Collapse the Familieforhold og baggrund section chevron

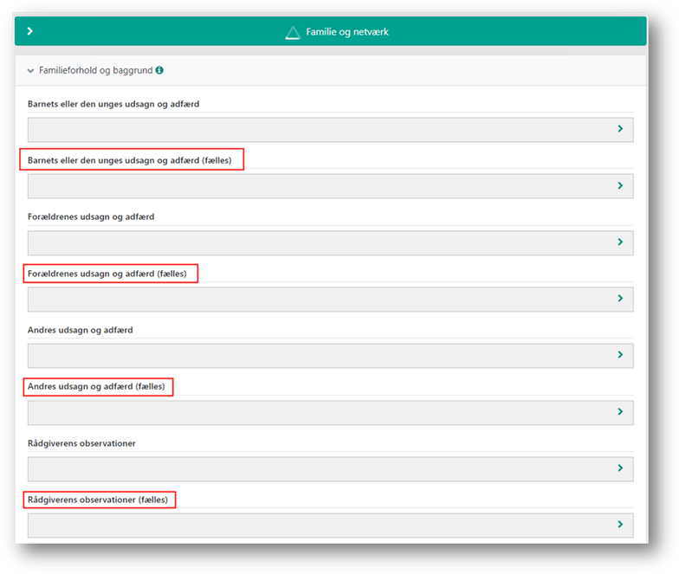coord(31,70)
